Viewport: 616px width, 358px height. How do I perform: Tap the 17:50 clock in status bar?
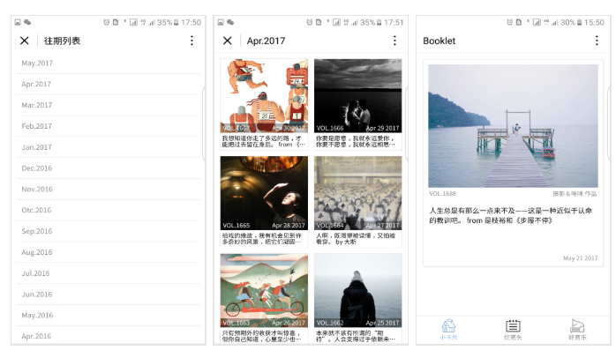click(191, 22)
